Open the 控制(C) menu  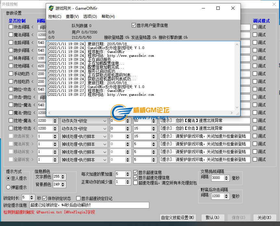pos(55,17)
